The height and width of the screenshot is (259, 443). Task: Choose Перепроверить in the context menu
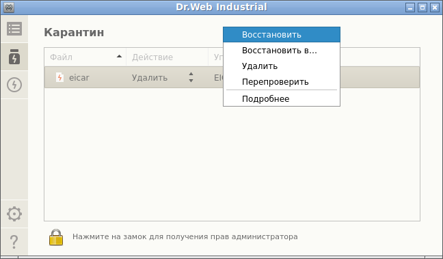282,82
